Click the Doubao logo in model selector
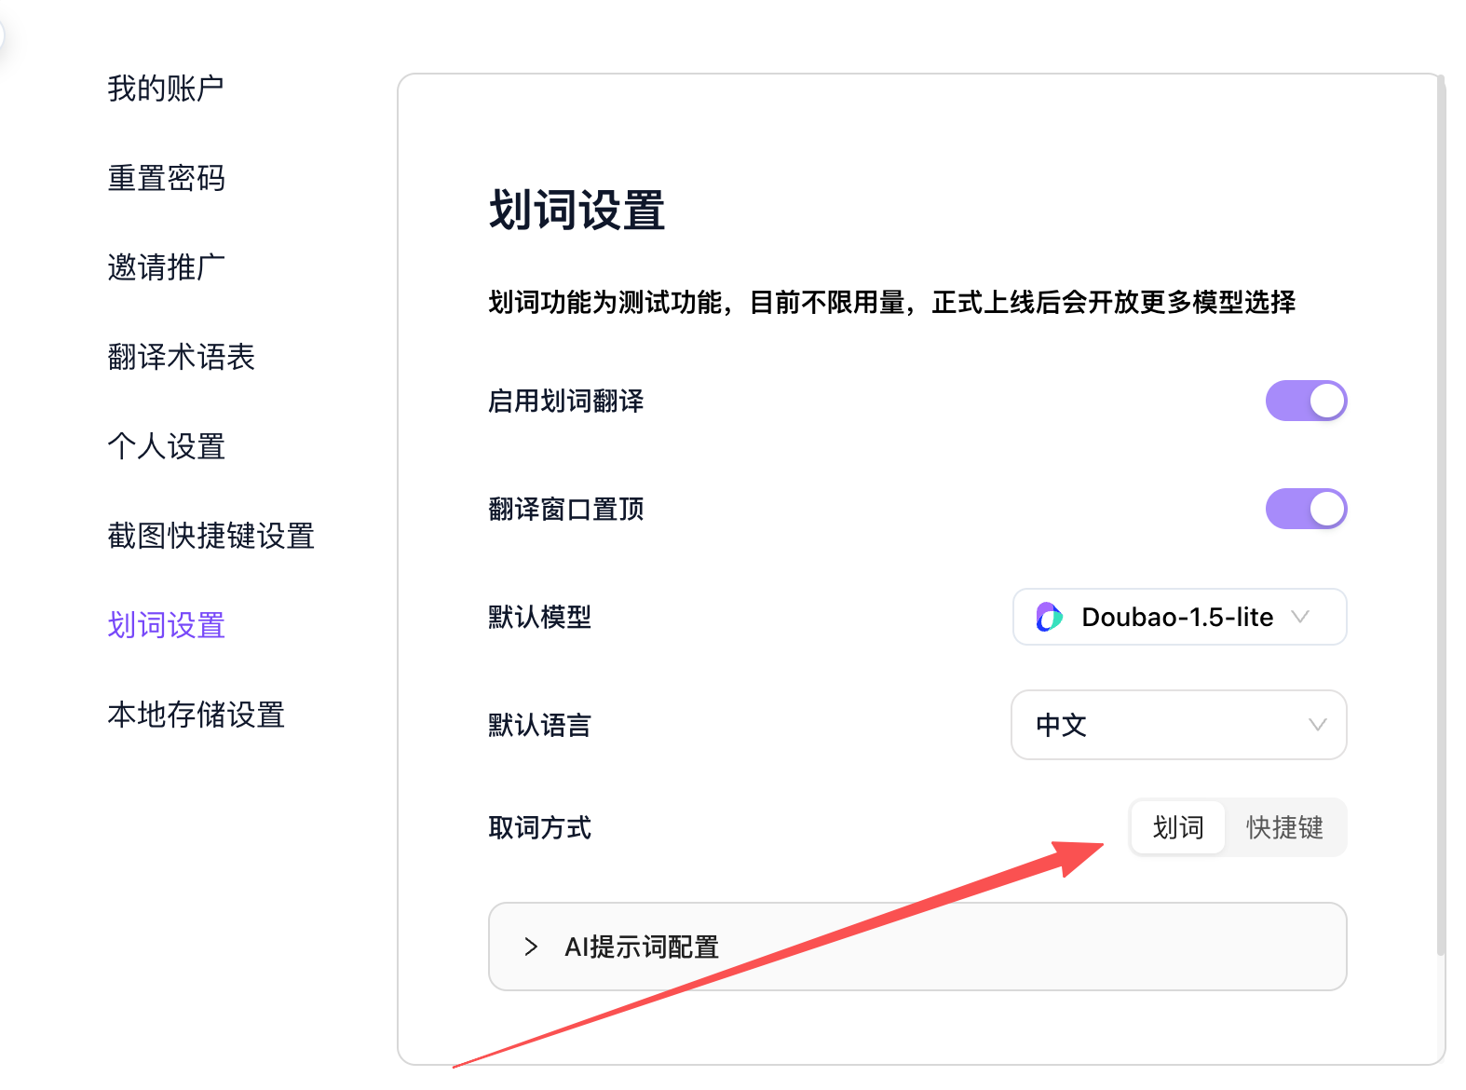Viewport: 1466px width, 1090px height. pyautogui.click(x=1049, y=617)
